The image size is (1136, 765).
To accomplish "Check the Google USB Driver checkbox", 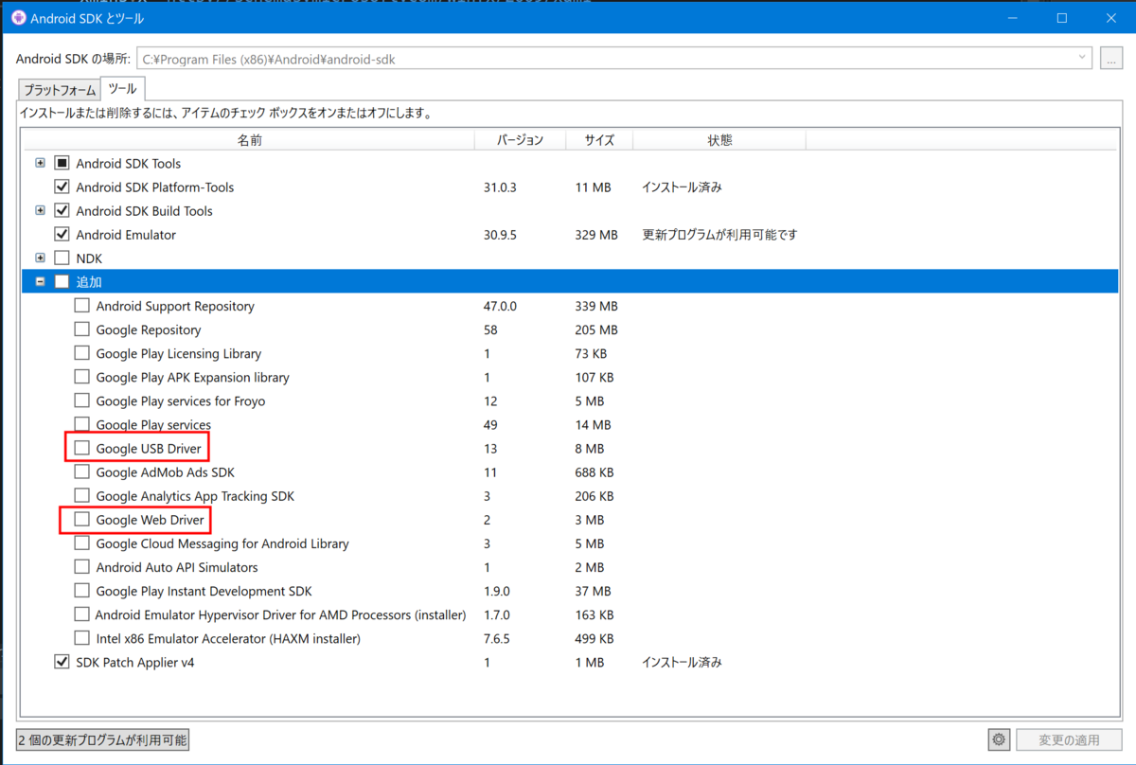I will (82, 448).
